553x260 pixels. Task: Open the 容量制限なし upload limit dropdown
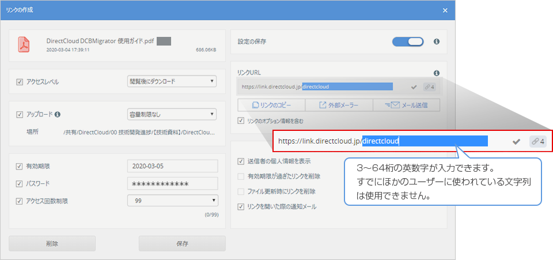point(172,114)
